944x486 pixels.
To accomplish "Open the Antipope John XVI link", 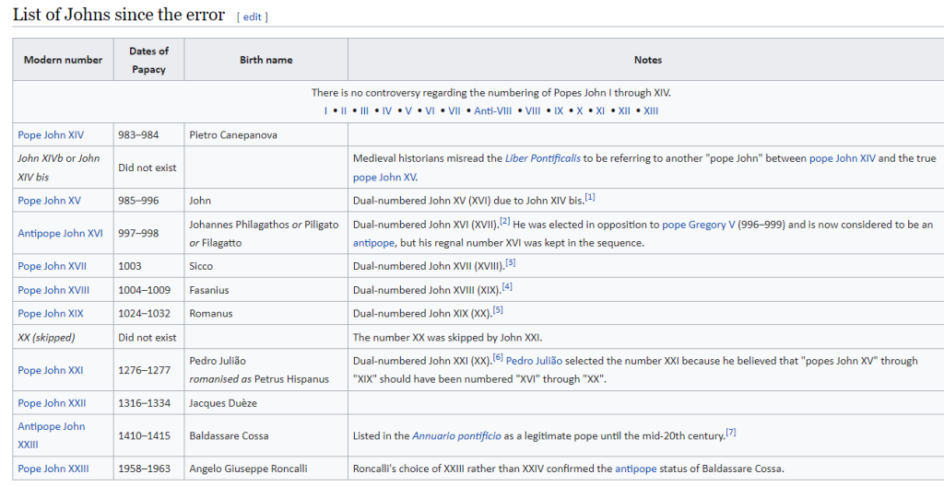I will 60,233.
